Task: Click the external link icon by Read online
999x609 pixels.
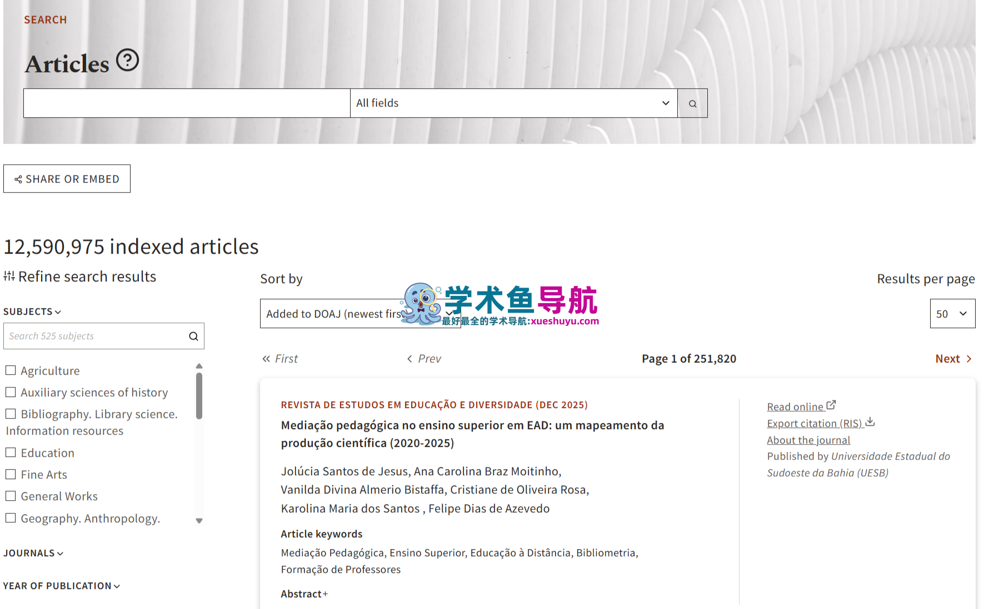Action: pyautogui.click(x=831, y=405)
